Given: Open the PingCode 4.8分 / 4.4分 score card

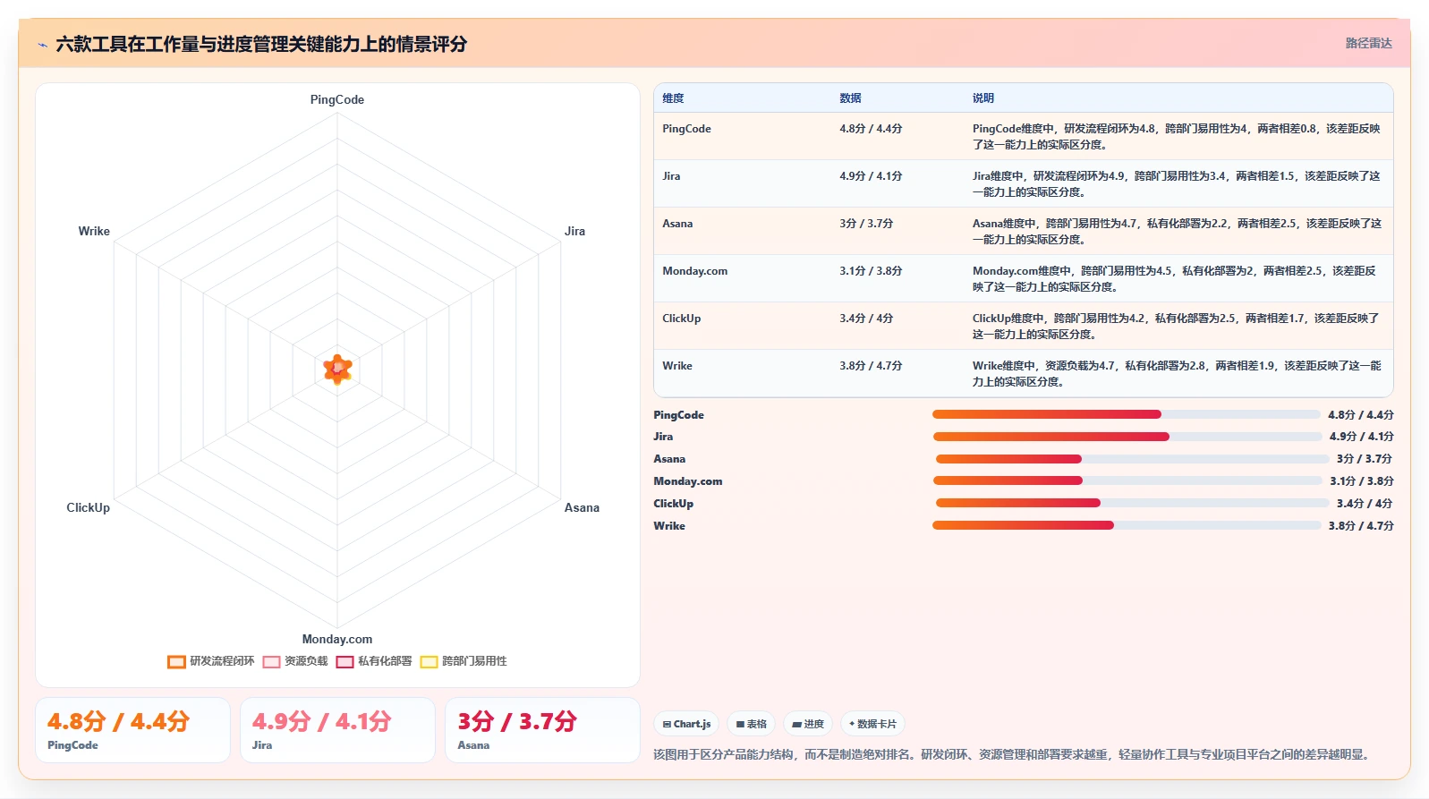Looking at the screenshot, I should [x=132, y=730].
